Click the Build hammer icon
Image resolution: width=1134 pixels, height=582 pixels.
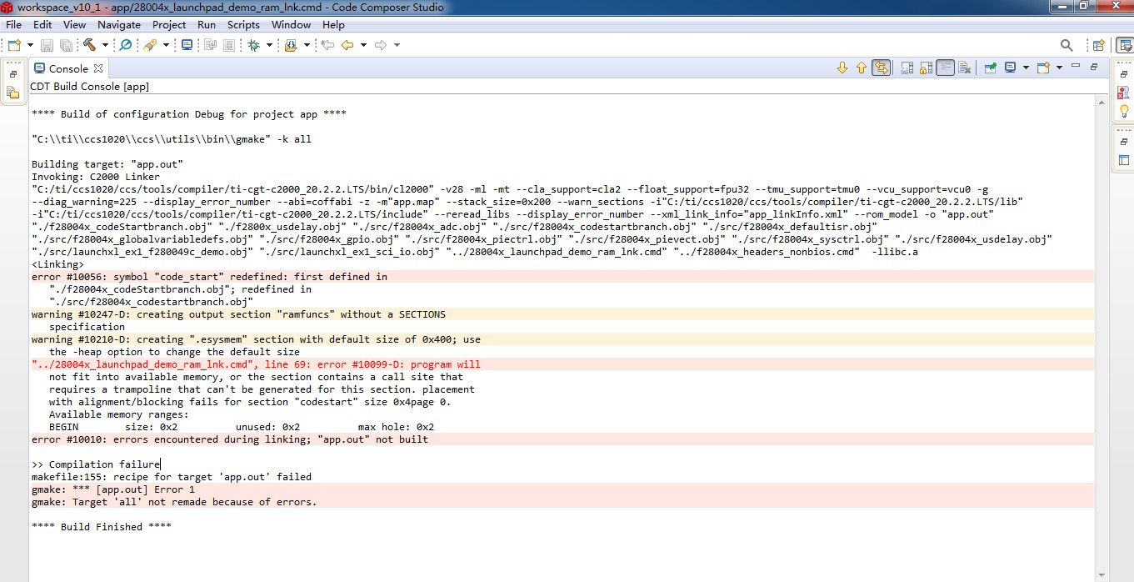(89, 45)
